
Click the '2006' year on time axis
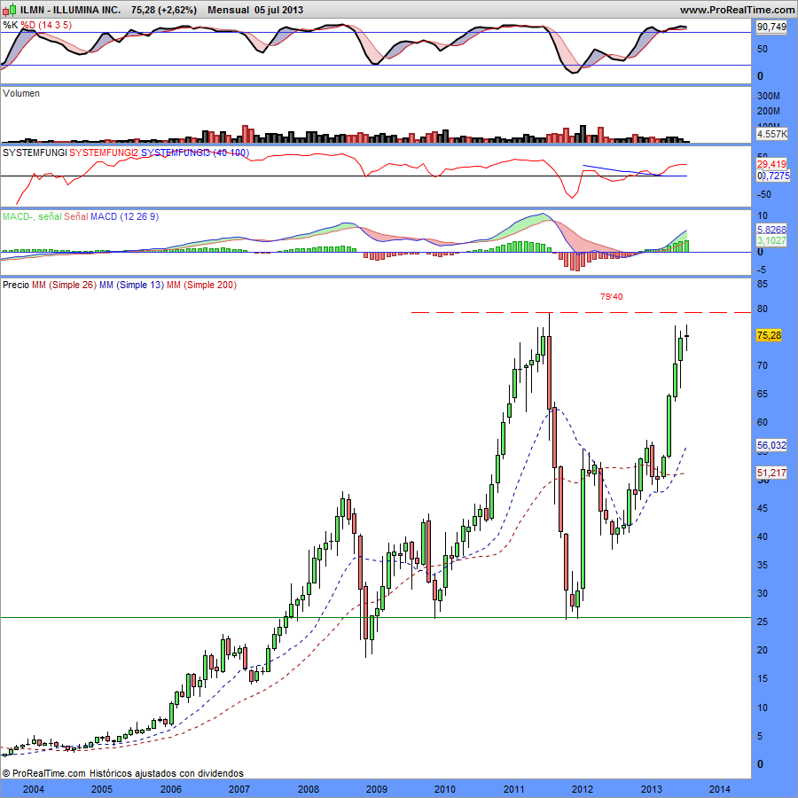click(171, 789)
